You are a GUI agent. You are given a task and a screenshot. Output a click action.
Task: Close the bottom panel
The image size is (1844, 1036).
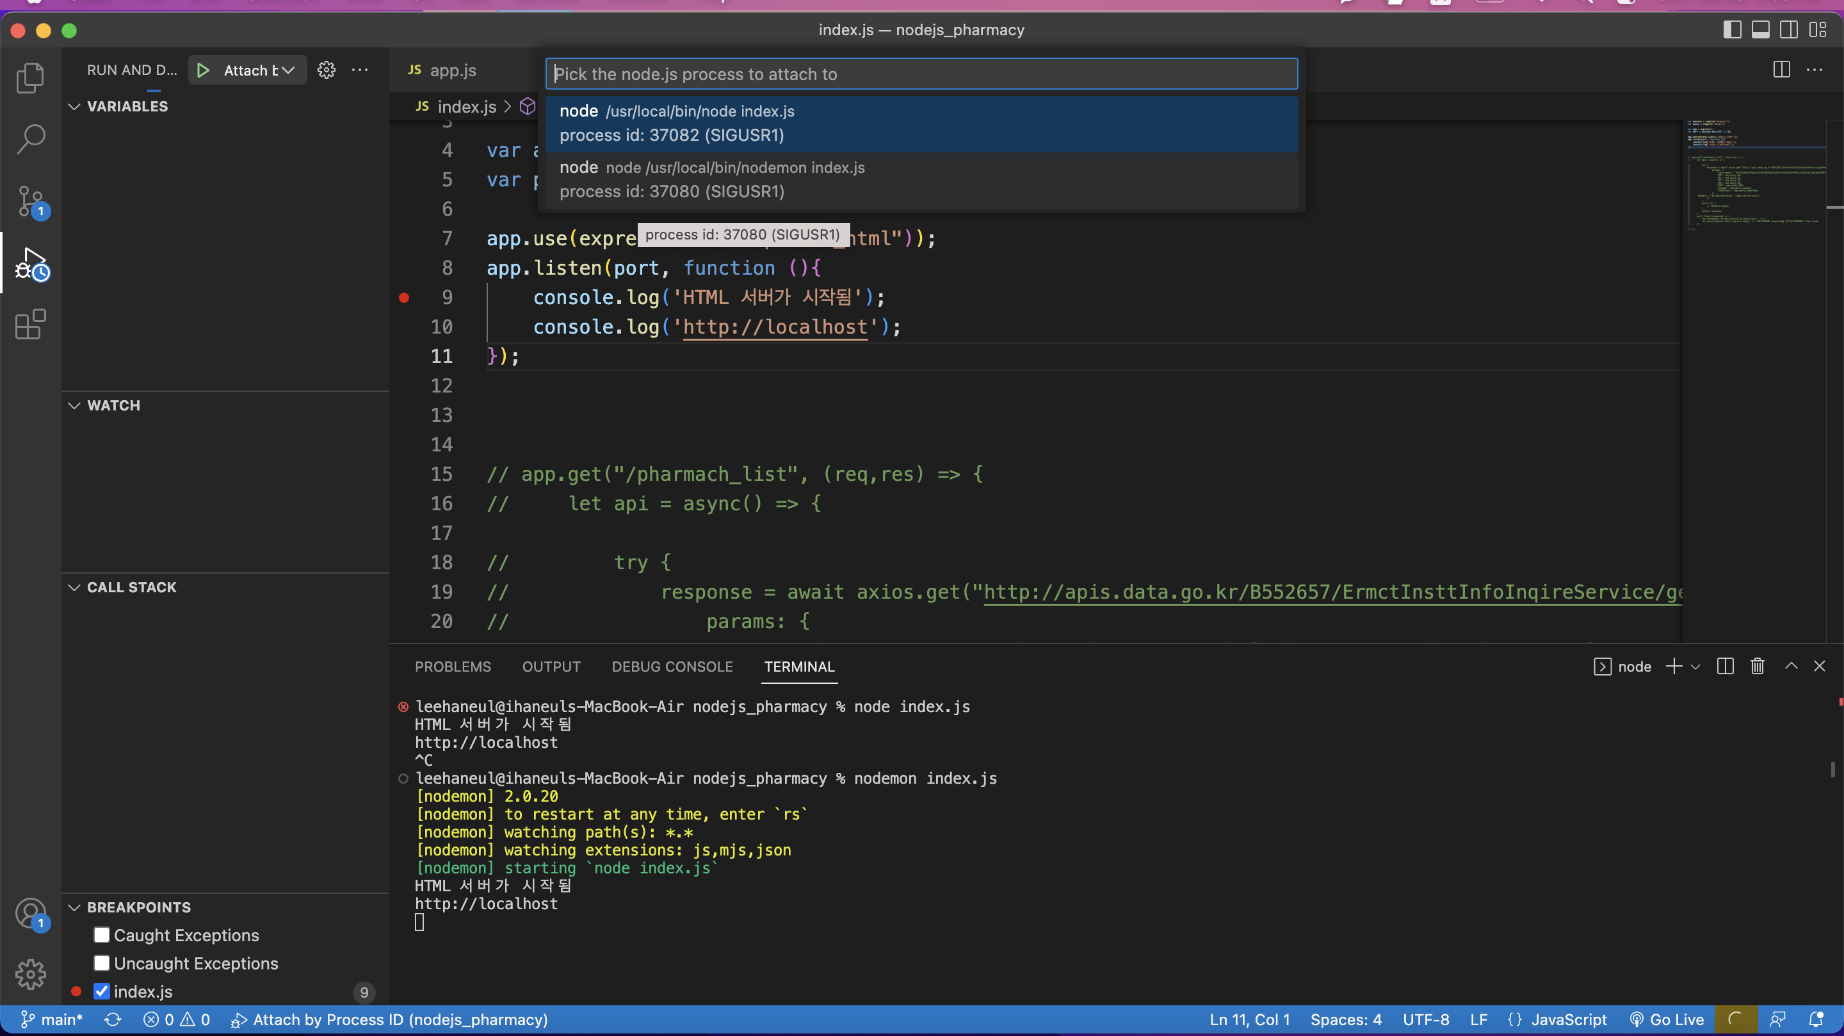click(x=1820, y=667)
